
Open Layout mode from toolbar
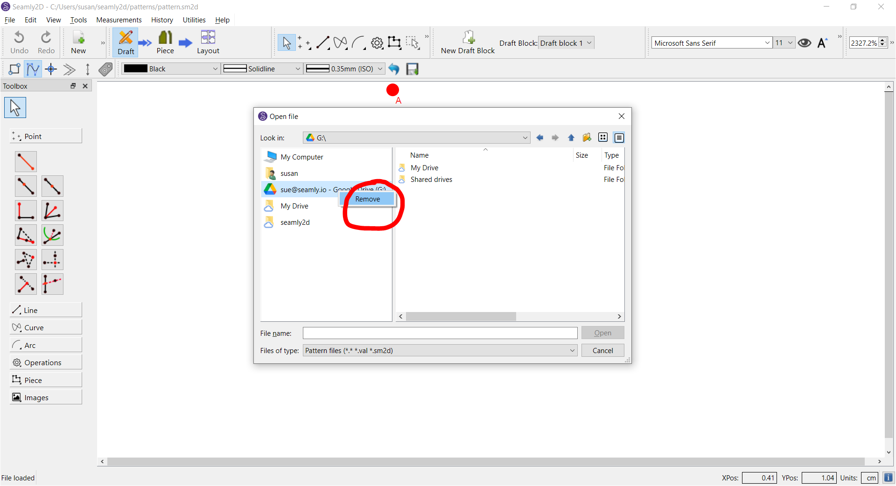(208, 42)
